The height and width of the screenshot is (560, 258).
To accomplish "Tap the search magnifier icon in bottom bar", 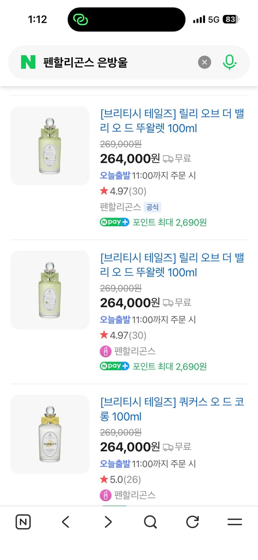I will [150, 522].
